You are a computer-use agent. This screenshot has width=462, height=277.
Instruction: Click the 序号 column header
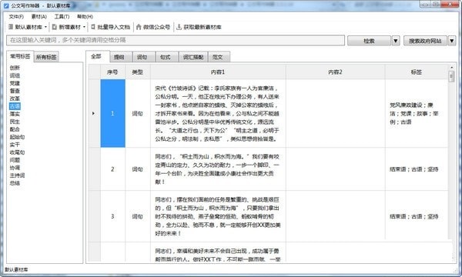click(112, 72)
